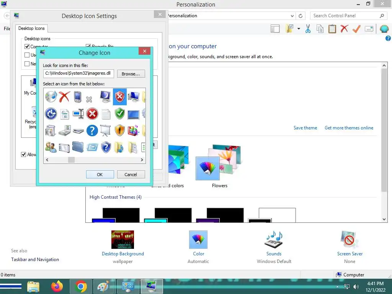
Task: Click Cancel in Change Icon dialog
Action: pos(131,175)
